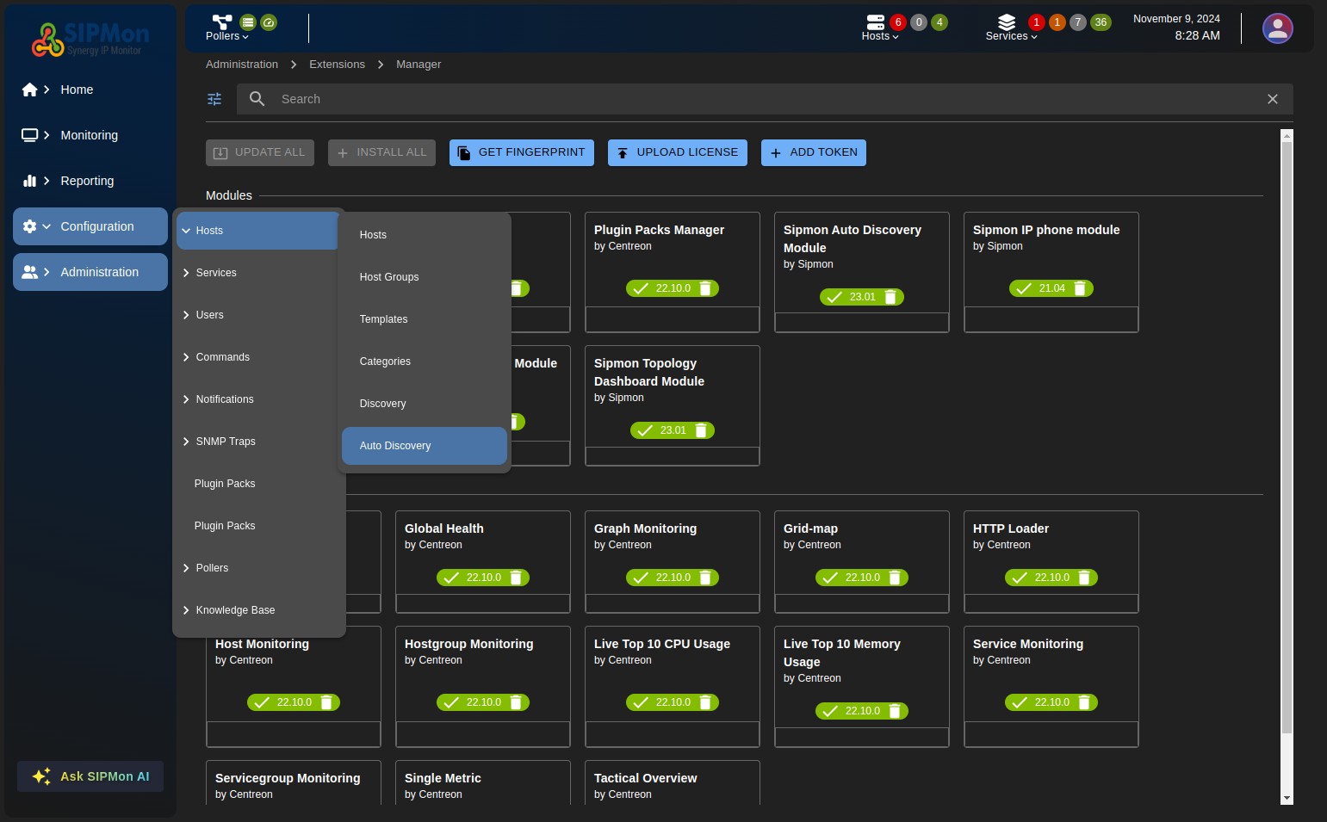The height and width of the screenshot is (822, 1327).
Task: Expand the SNMP Traps submenu
Action: click(225, 442)
